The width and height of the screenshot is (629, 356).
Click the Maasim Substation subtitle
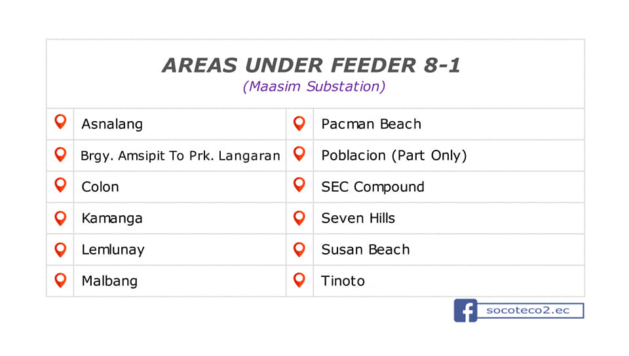314,86
